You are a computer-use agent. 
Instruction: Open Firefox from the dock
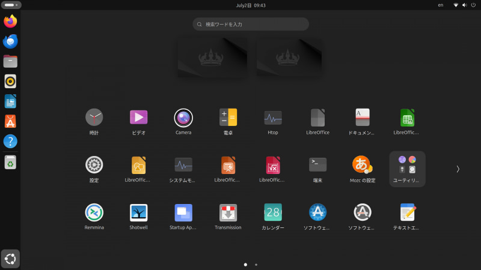pyautogui.click(x=10, y=22)
